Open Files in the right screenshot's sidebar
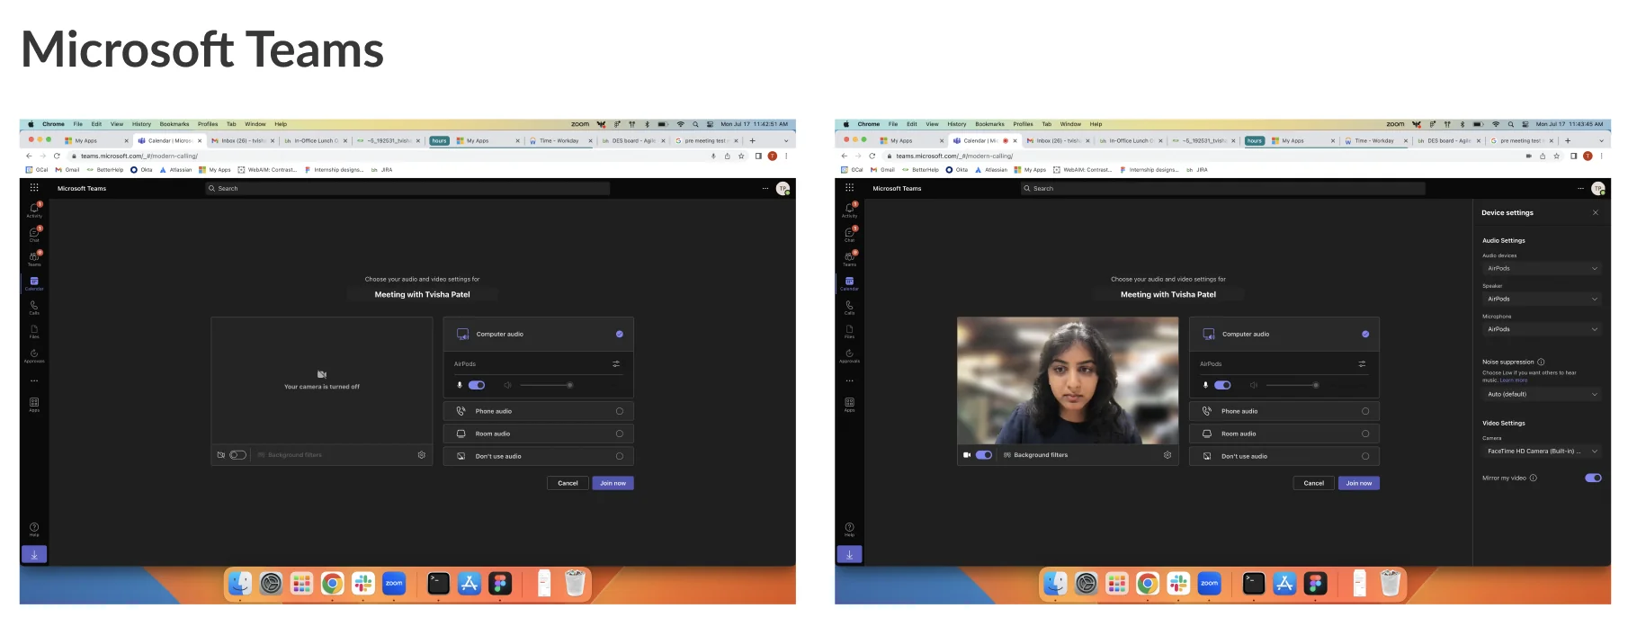The width and height of the screenshot is (1637, 644). (x=849, y=331)
